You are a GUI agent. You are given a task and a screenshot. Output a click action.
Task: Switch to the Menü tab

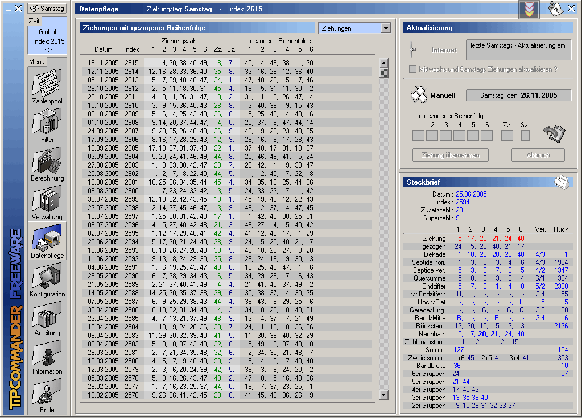[x=37, y=62]
